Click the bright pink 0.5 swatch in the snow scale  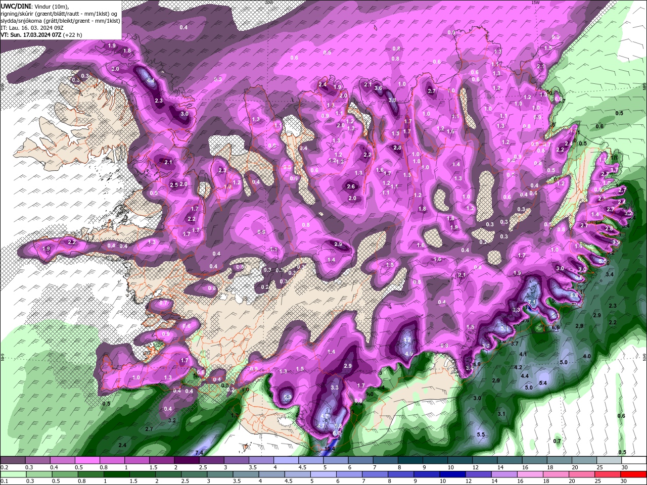(87, 461)
